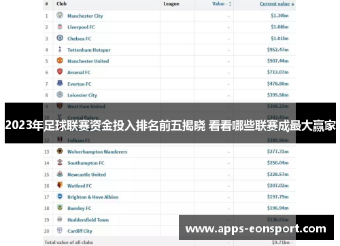340x246 pixels.
Task: Open the Huddersfield Town link
Action: 88,219
